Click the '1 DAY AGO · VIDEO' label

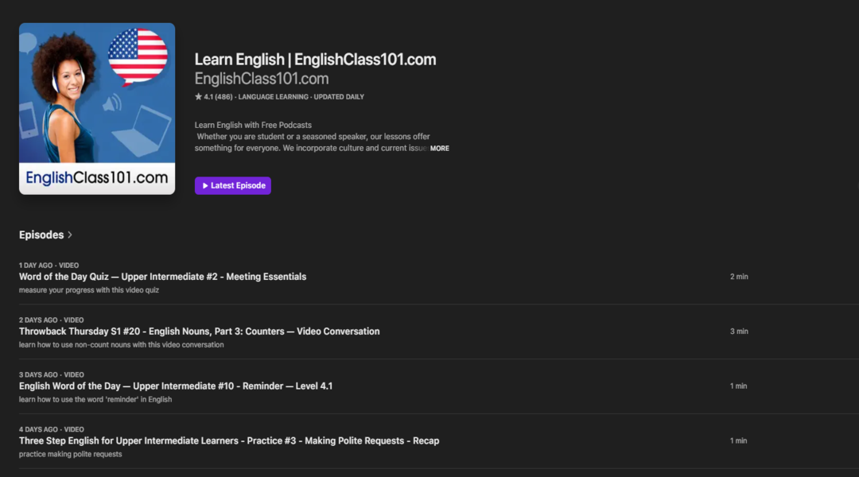tap(49, 265)
